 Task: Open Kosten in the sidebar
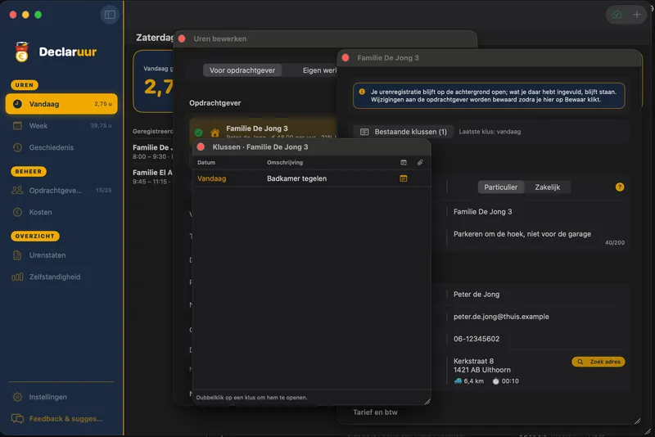coord(61,212)
